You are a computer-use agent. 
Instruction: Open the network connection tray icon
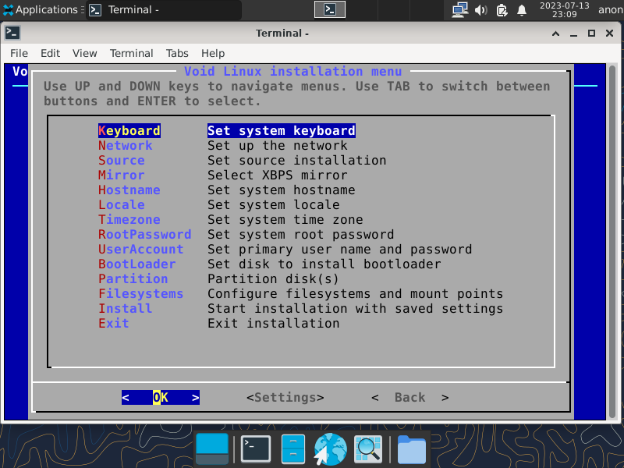(x=459, y=10)
